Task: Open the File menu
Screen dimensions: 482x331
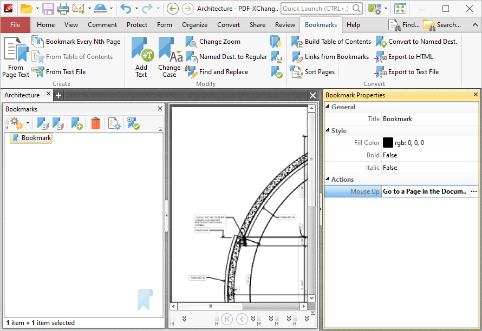Action: (15, 25)
